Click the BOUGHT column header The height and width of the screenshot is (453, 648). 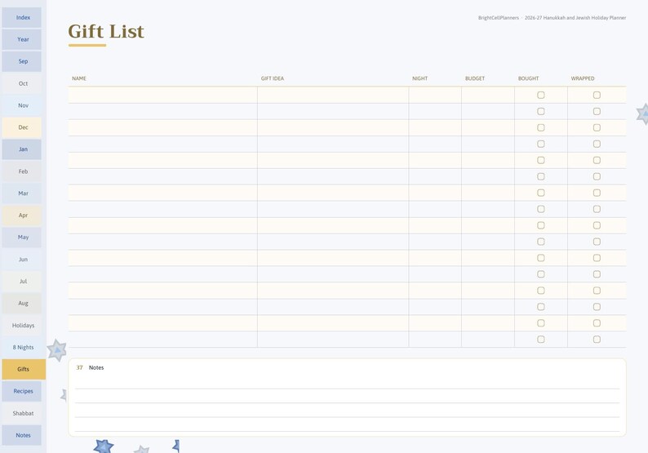pos(529,78)
